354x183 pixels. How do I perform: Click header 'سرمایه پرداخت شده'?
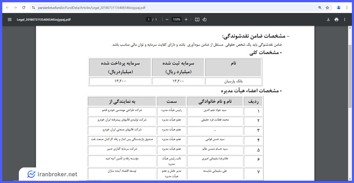(120, 68)
